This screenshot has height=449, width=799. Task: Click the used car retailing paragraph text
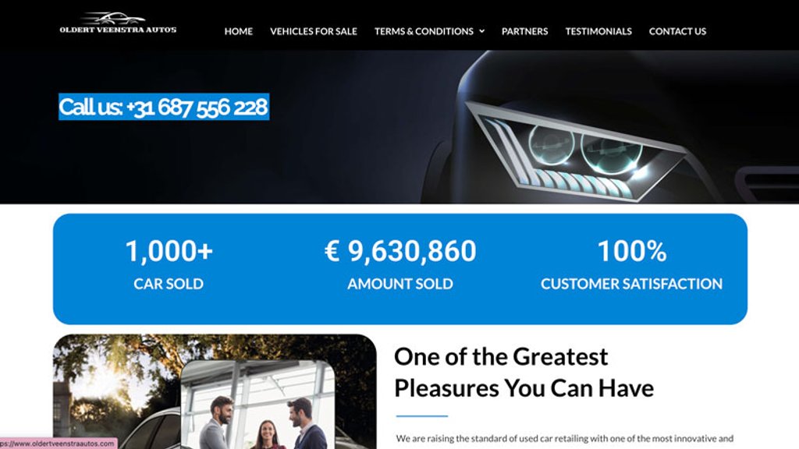(565, 438)
